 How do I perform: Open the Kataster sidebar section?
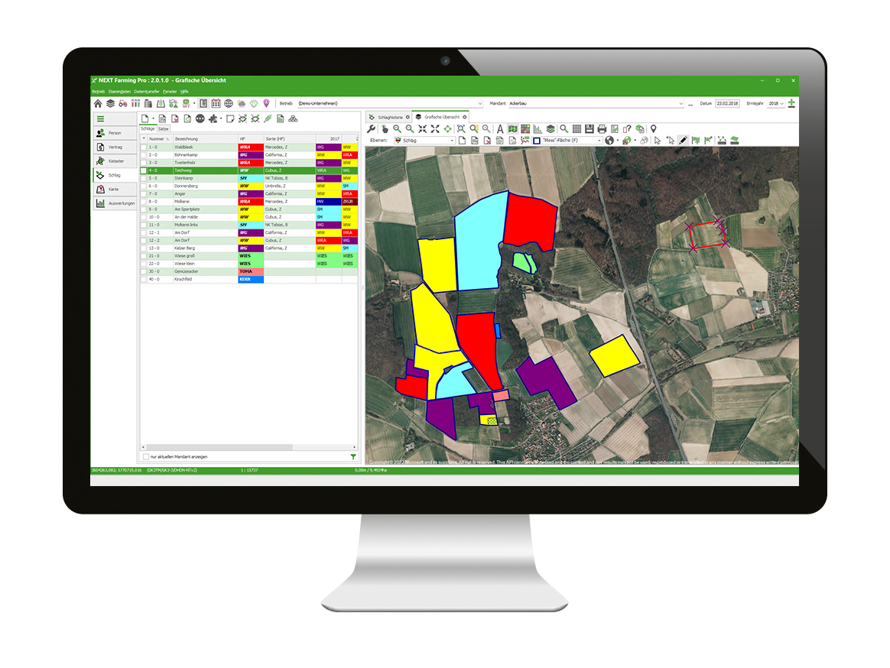pyautogui.click(x=115, y=161)
